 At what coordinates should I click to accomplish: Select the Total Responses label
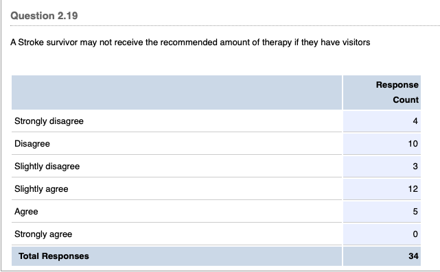coord(54,256)
